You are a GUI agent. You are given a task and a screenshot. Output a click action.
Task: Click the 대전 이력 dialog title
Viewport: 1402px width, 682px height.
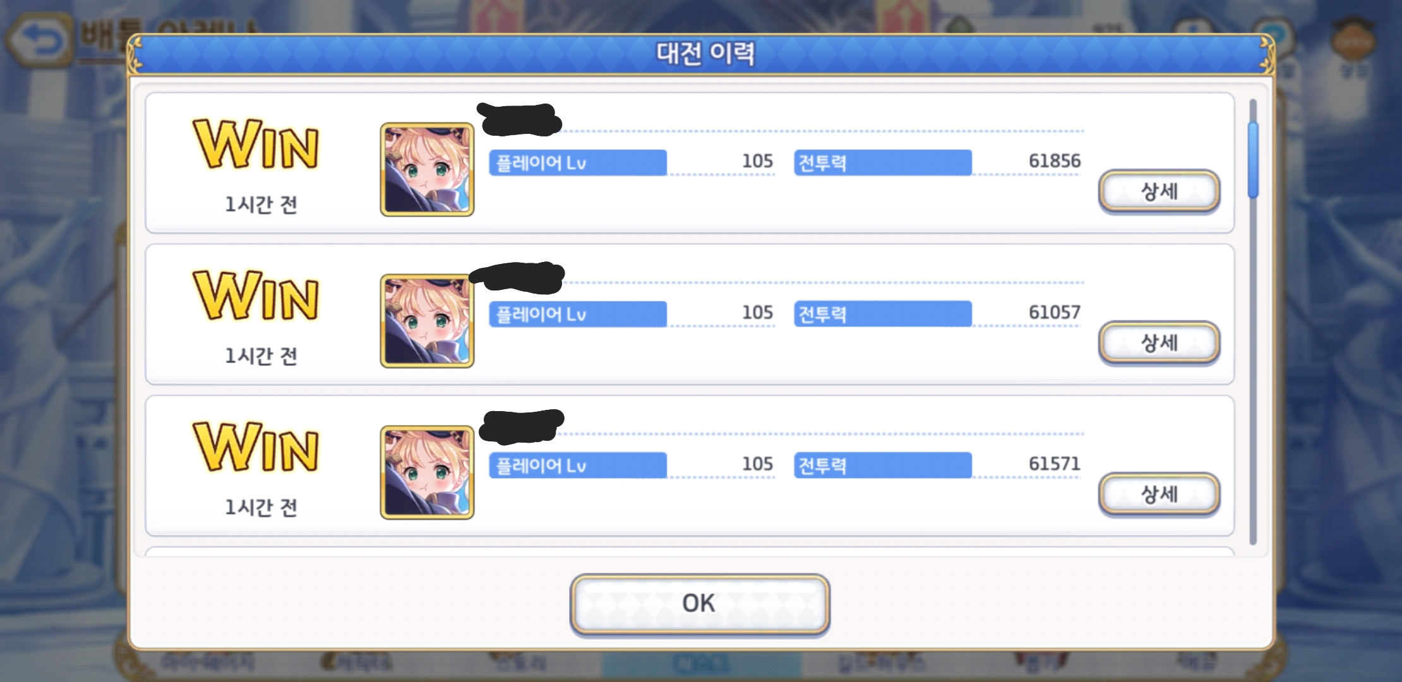705,53
